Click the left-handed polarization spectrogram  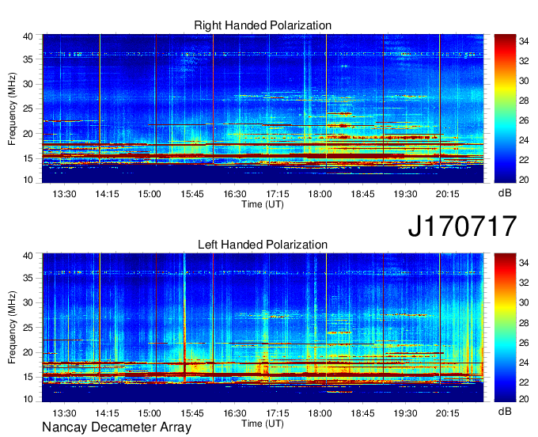click(263, 328)
